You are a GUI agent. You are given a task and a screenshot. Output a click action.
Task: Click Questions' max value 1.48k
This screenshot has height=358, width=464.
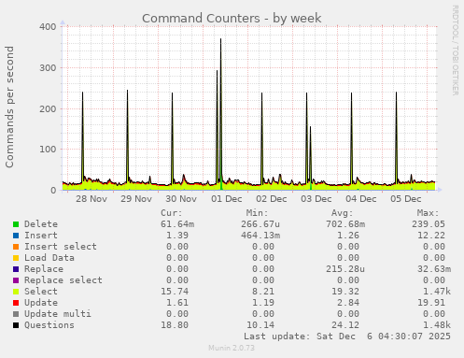point(437,325)
